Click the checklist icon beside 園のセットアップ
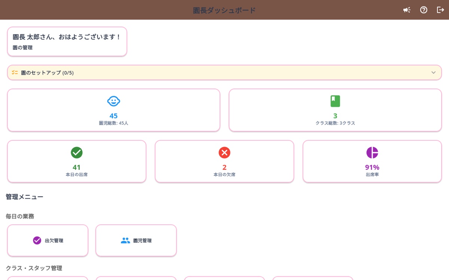This screenshot has width=449, height=280. pos(15,72)
